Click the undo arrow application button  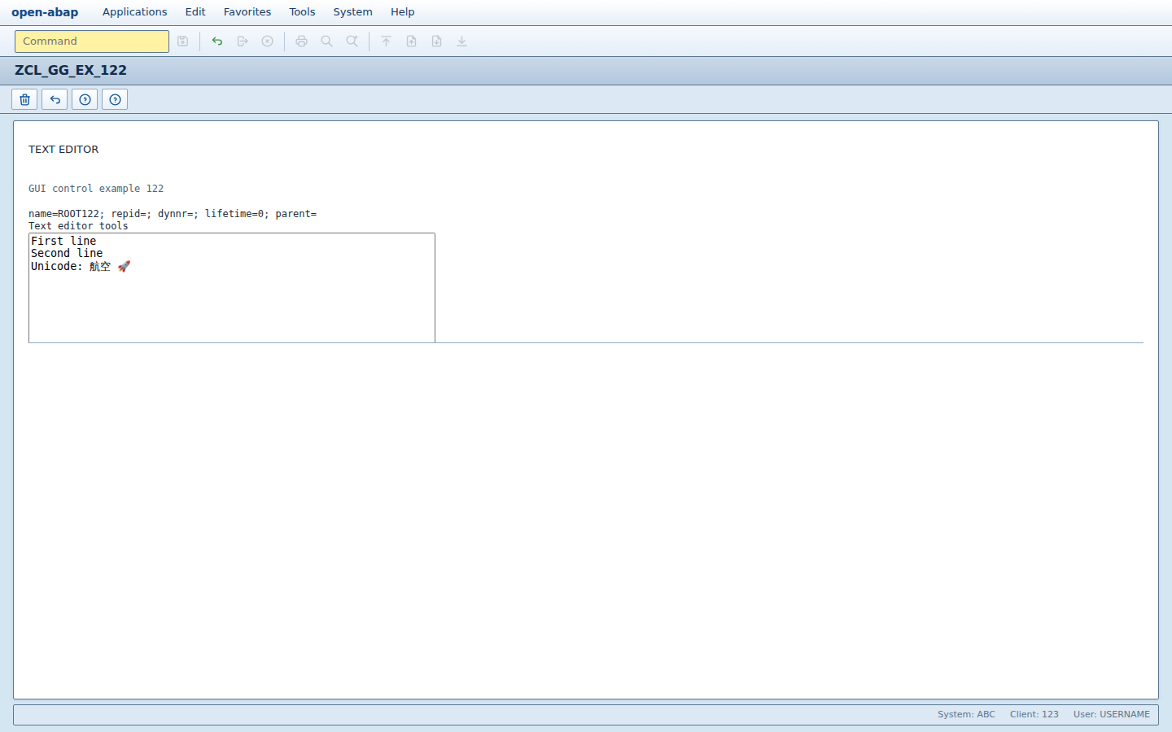[55, 99]
